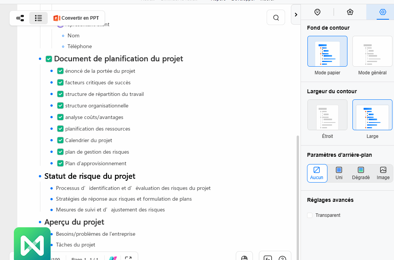
Task: Click the EdrawMind green logo icon
Action: click(x=32, y=243)
